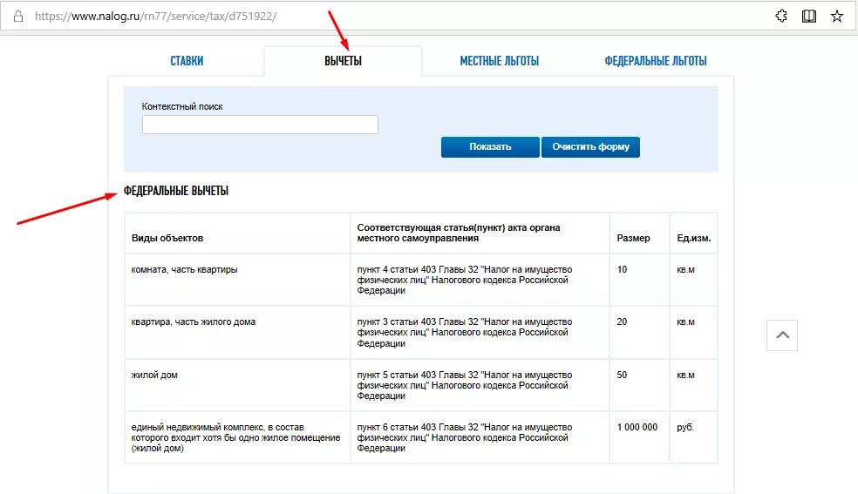Viewport: 858px width, 494px height.
Task: Click the size value 20
Action: tap(622, 321)
